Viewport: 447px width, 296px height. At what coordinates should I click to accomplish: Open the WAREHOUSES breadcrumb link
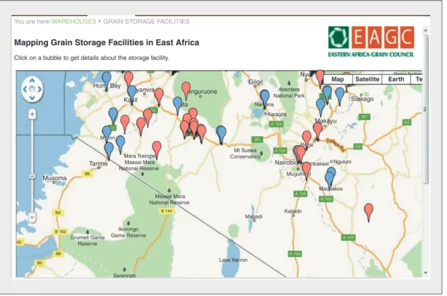74,22
